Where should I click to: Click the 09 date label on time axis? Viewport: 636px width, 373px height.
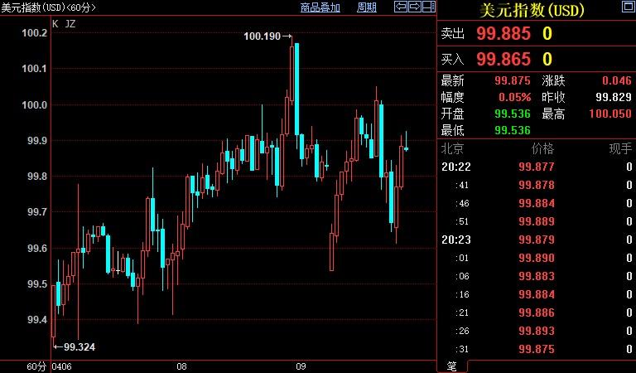click(301, 366)
